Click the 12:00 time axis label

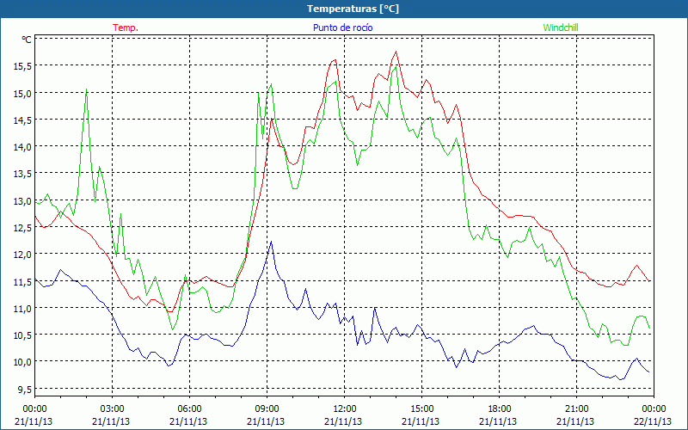tap(345, 409)
